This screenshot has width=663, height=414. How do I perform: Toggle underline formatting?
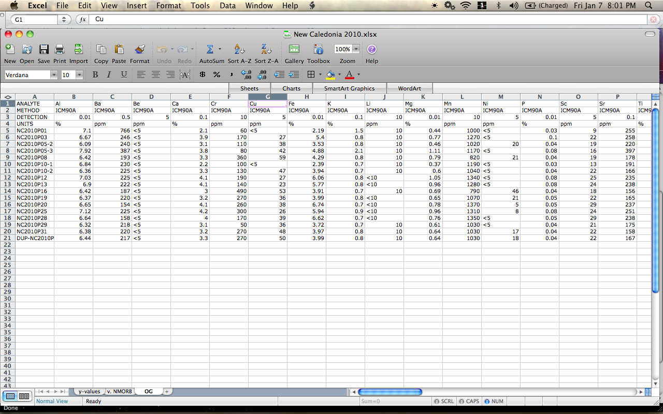coord(124,74)
